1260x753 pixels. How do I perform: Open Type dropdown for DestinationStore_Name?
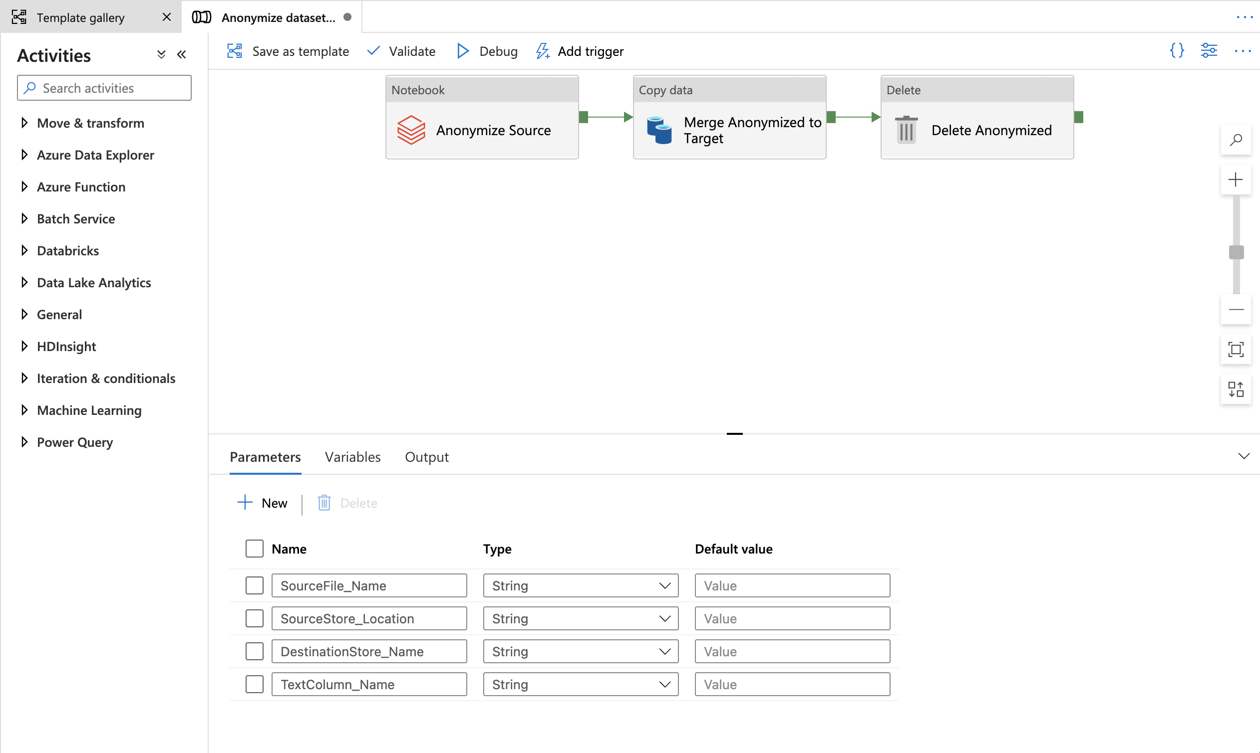click(581, 651)
